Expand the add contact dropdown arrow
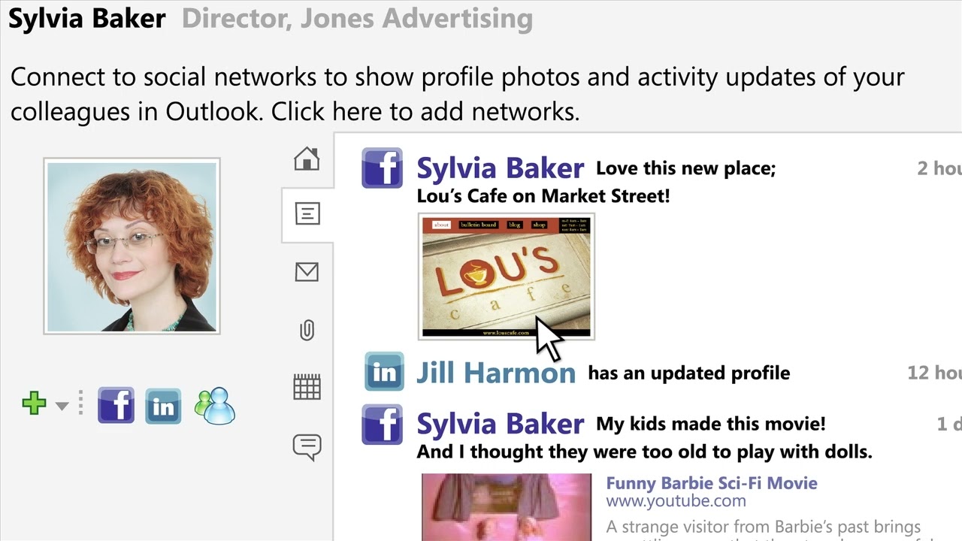The width and height of the screenshot is (962, 541). pos(62,406)
